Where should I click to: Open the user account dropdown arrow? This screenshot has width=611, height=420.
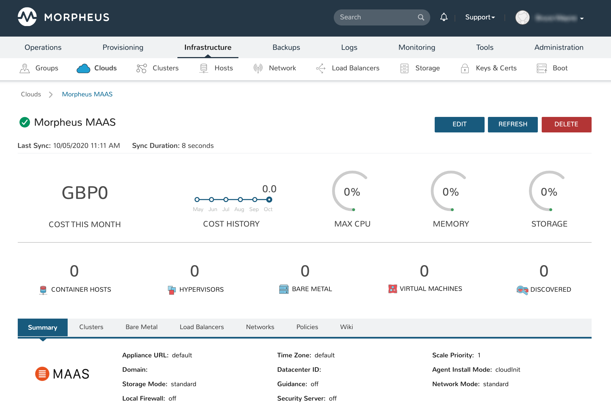point(582,19)
